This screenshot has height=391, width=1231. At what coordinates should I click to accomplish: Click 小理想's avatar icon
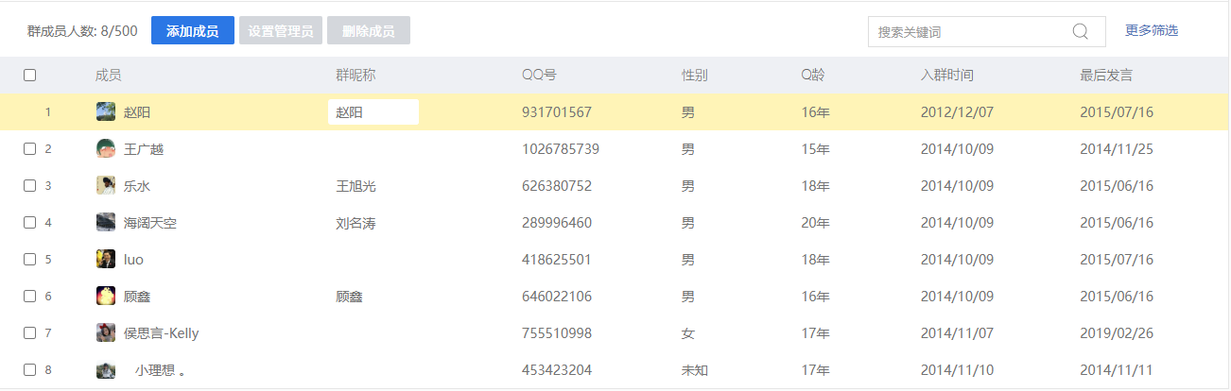point(106,370)
